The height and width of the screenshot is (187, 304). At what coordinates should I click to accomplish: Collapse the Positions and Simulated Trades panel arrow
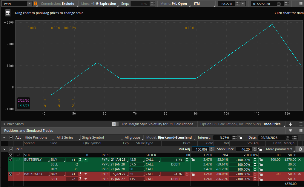tap(291, 131)
